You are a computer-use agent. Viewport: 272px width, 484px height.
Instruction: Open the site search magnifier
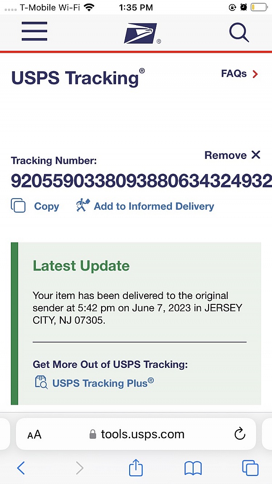coord(238,32)
